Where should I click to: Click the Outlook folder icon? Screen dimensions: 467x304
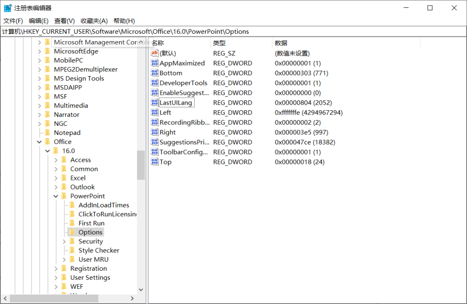point(64,187)
